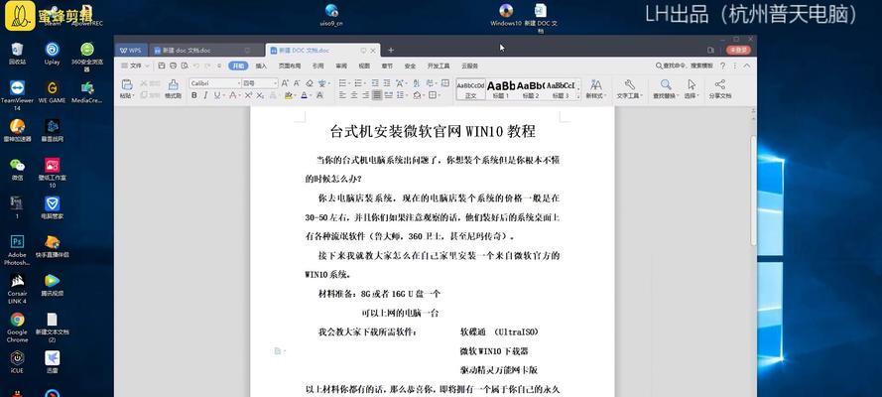
Task: Apply the 标题 2 heading style
Action: pyautogui.click(x=531, y=89)
